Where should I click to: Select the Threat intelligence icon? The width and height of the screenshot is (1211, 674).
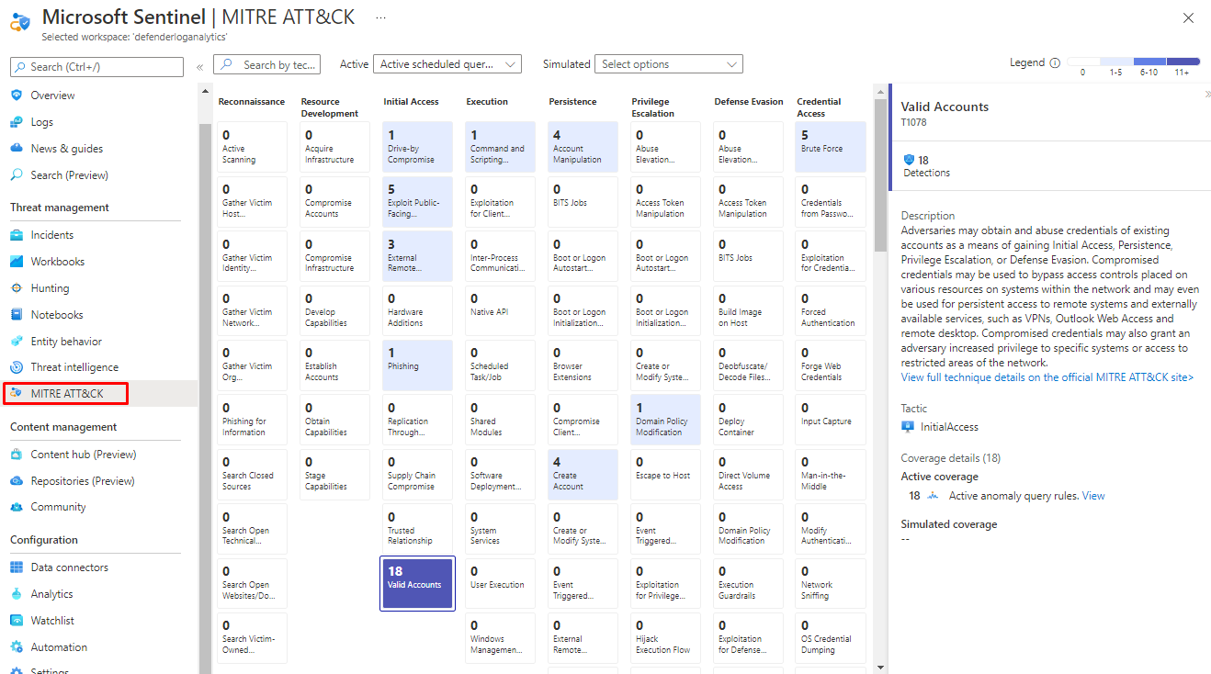[17, 367]
